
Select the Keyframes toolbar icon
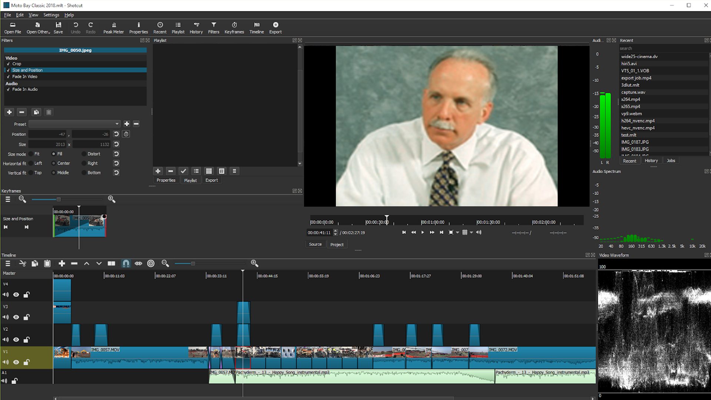pos(234,28)
